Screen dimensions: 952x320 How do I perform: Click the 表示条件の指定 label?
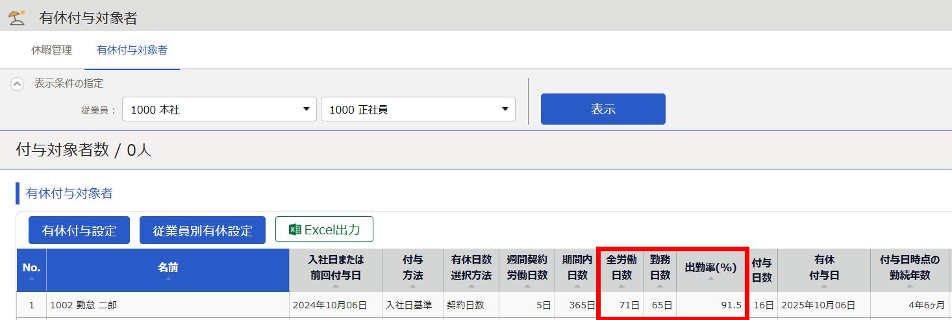[69, 84]
